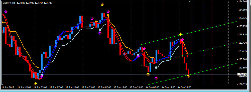Click the chart shift triangle marker at top

click(190, 2)
